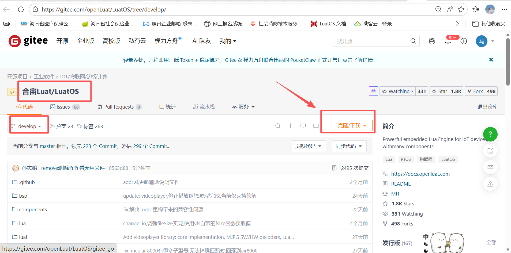
Task: Click the purple robot icon beside Watching
Action: tap(373, 91)
